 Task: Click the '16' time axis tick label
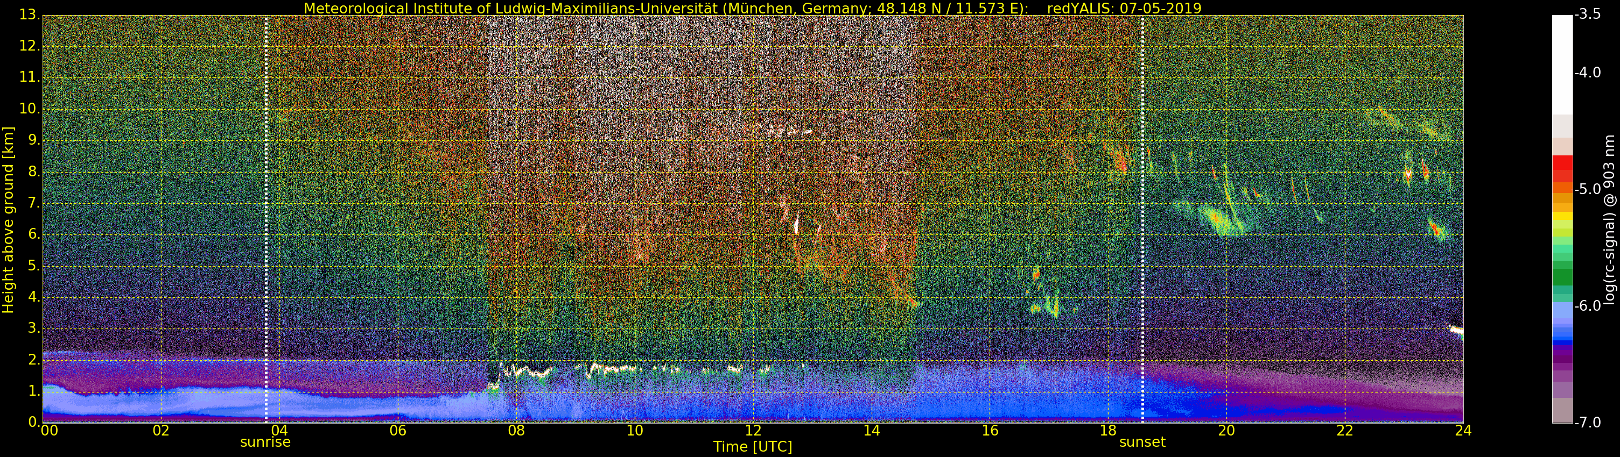(x=990, y=431)
